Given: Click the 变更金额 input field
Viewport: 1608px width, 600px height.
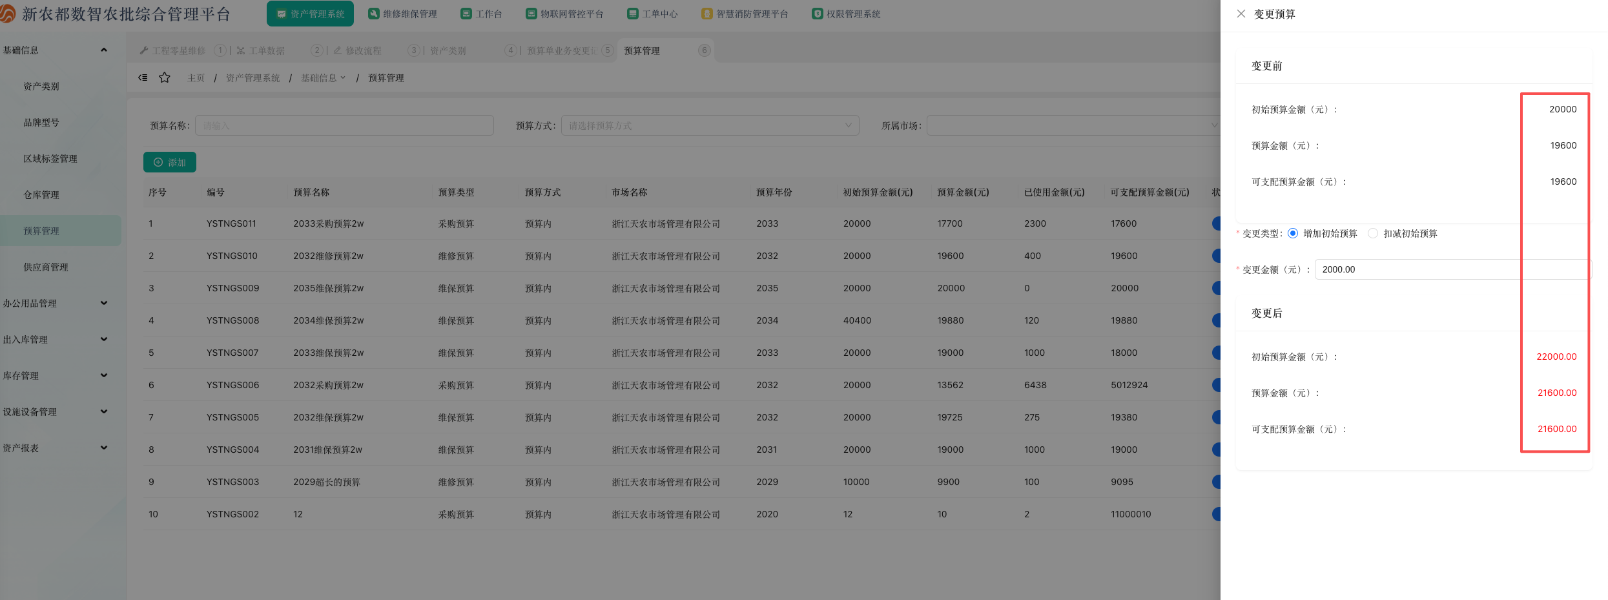Looking at the screenshot, I should click(x=1452, y=269).
